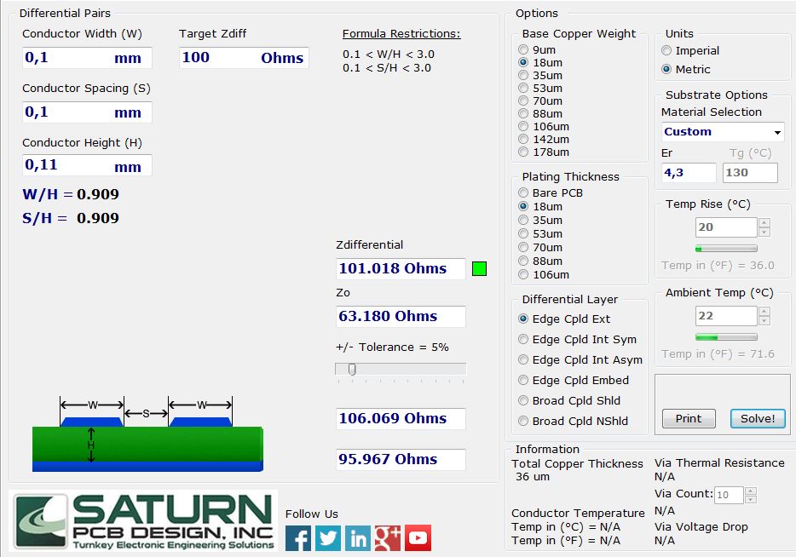Decrease Ambient Temp with down arrow
Viewport: 796px width, 557px height.
764,320
